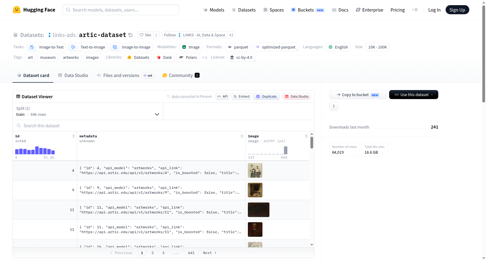Click the cc-by-4.0 license tag
This screenshot has width=486, height=261.
(x=241, y=57)
